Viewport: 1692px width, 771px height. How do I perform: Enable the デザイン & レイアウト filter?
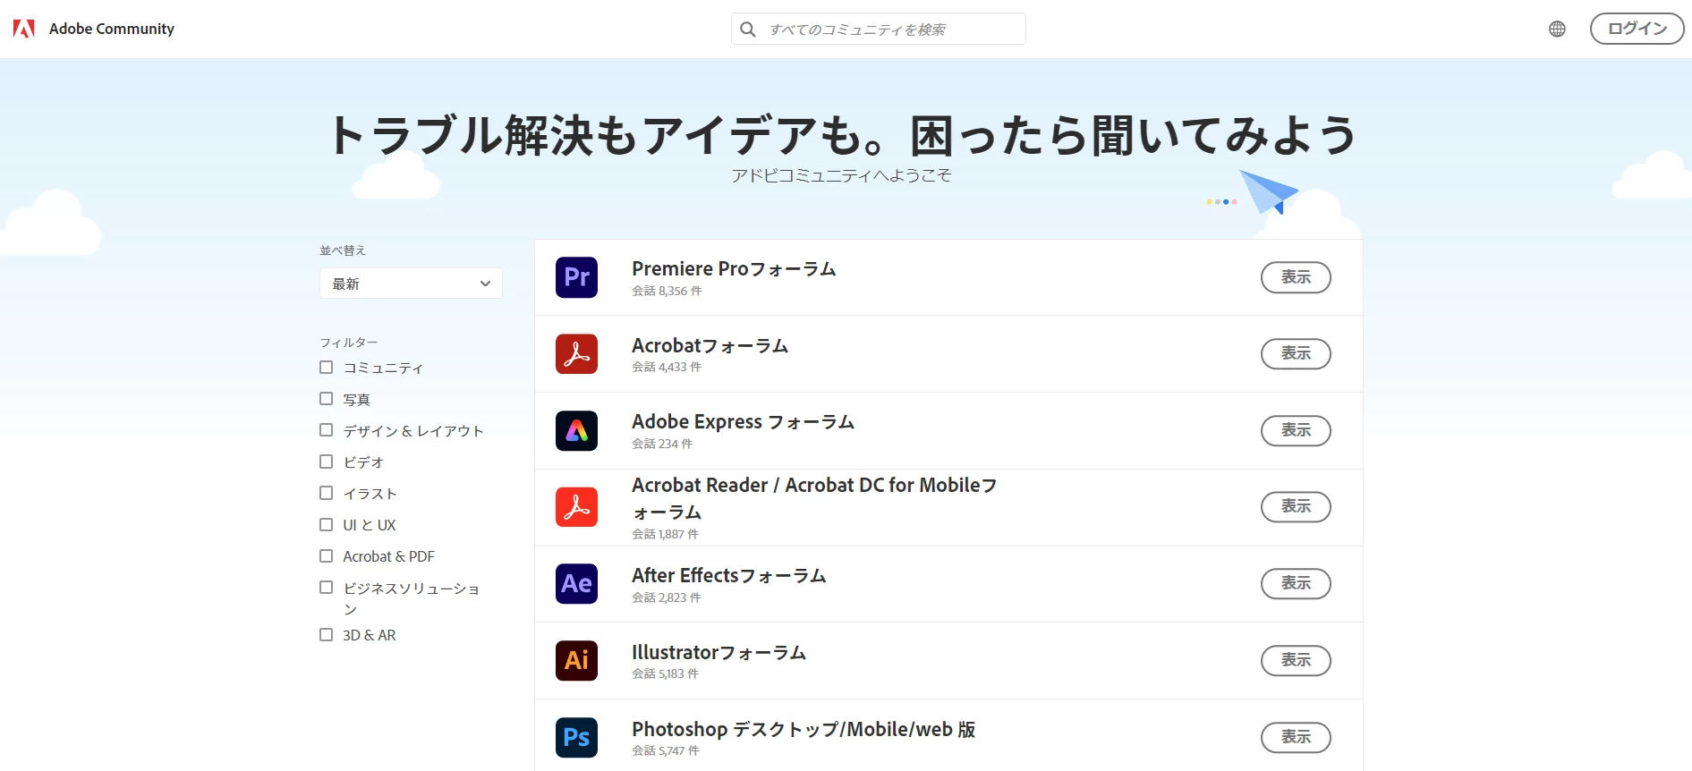pyautogui.click(x=327, y=430)
